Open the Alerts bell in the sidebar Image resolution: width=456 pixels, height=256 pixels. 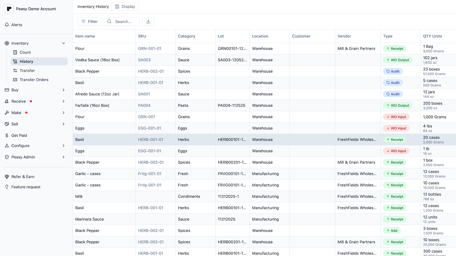(7, 25)
